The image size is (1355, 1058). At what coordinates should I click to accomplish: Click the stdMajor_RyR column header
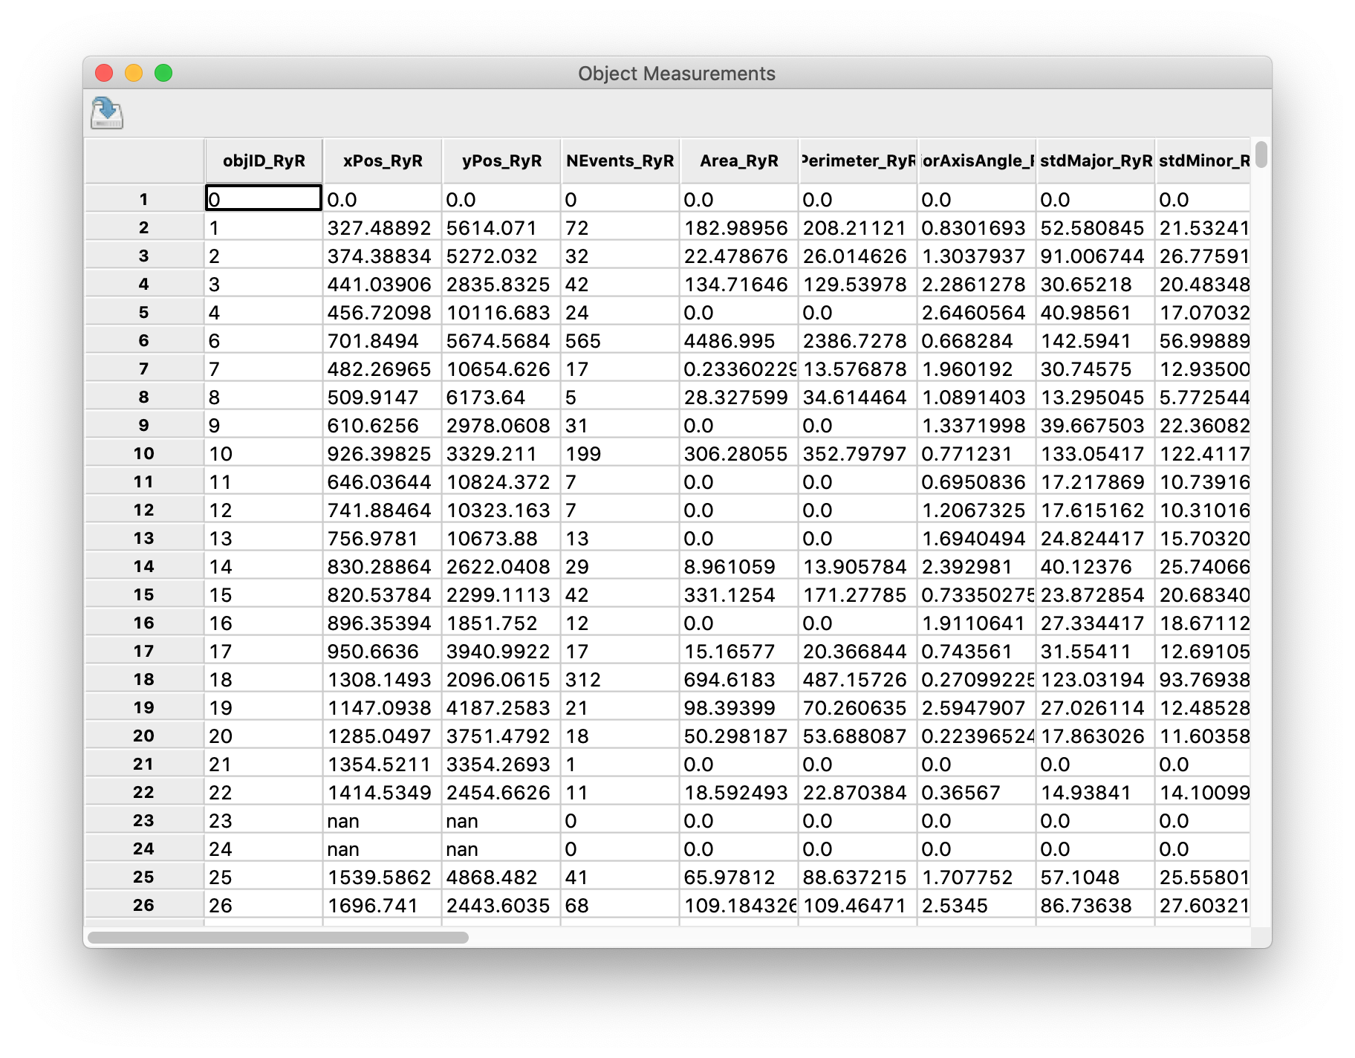click(1096, 160)
